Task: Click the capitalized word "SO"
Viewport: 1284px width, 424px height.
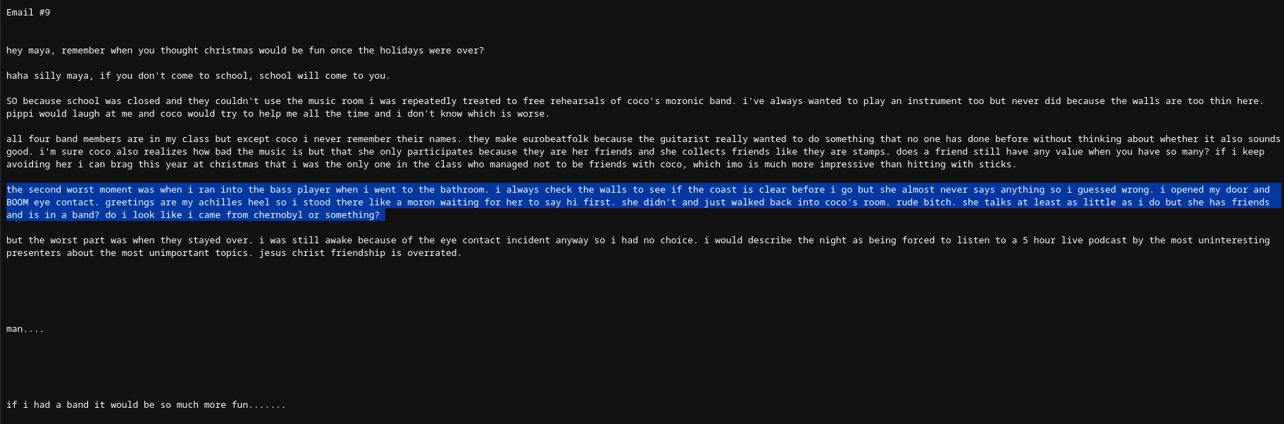Action: [12, 101]
